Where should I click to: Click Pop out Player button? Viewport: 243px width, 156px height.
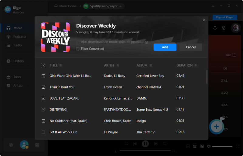point(225,17)
